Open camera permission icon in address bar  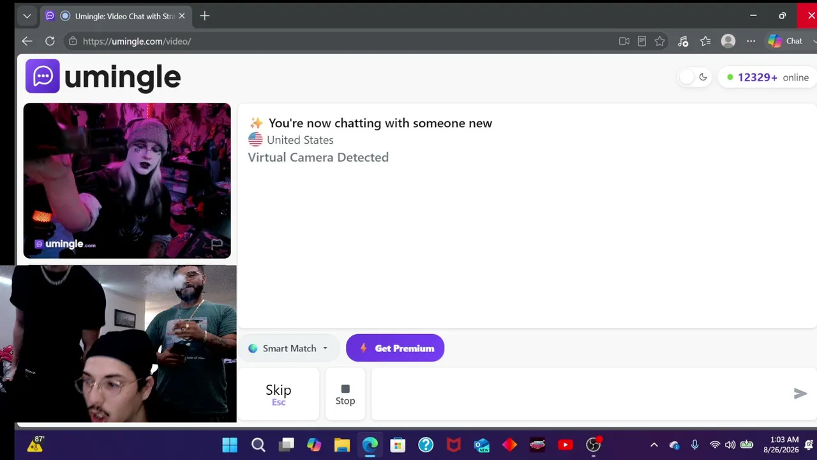tap(624, 41)
